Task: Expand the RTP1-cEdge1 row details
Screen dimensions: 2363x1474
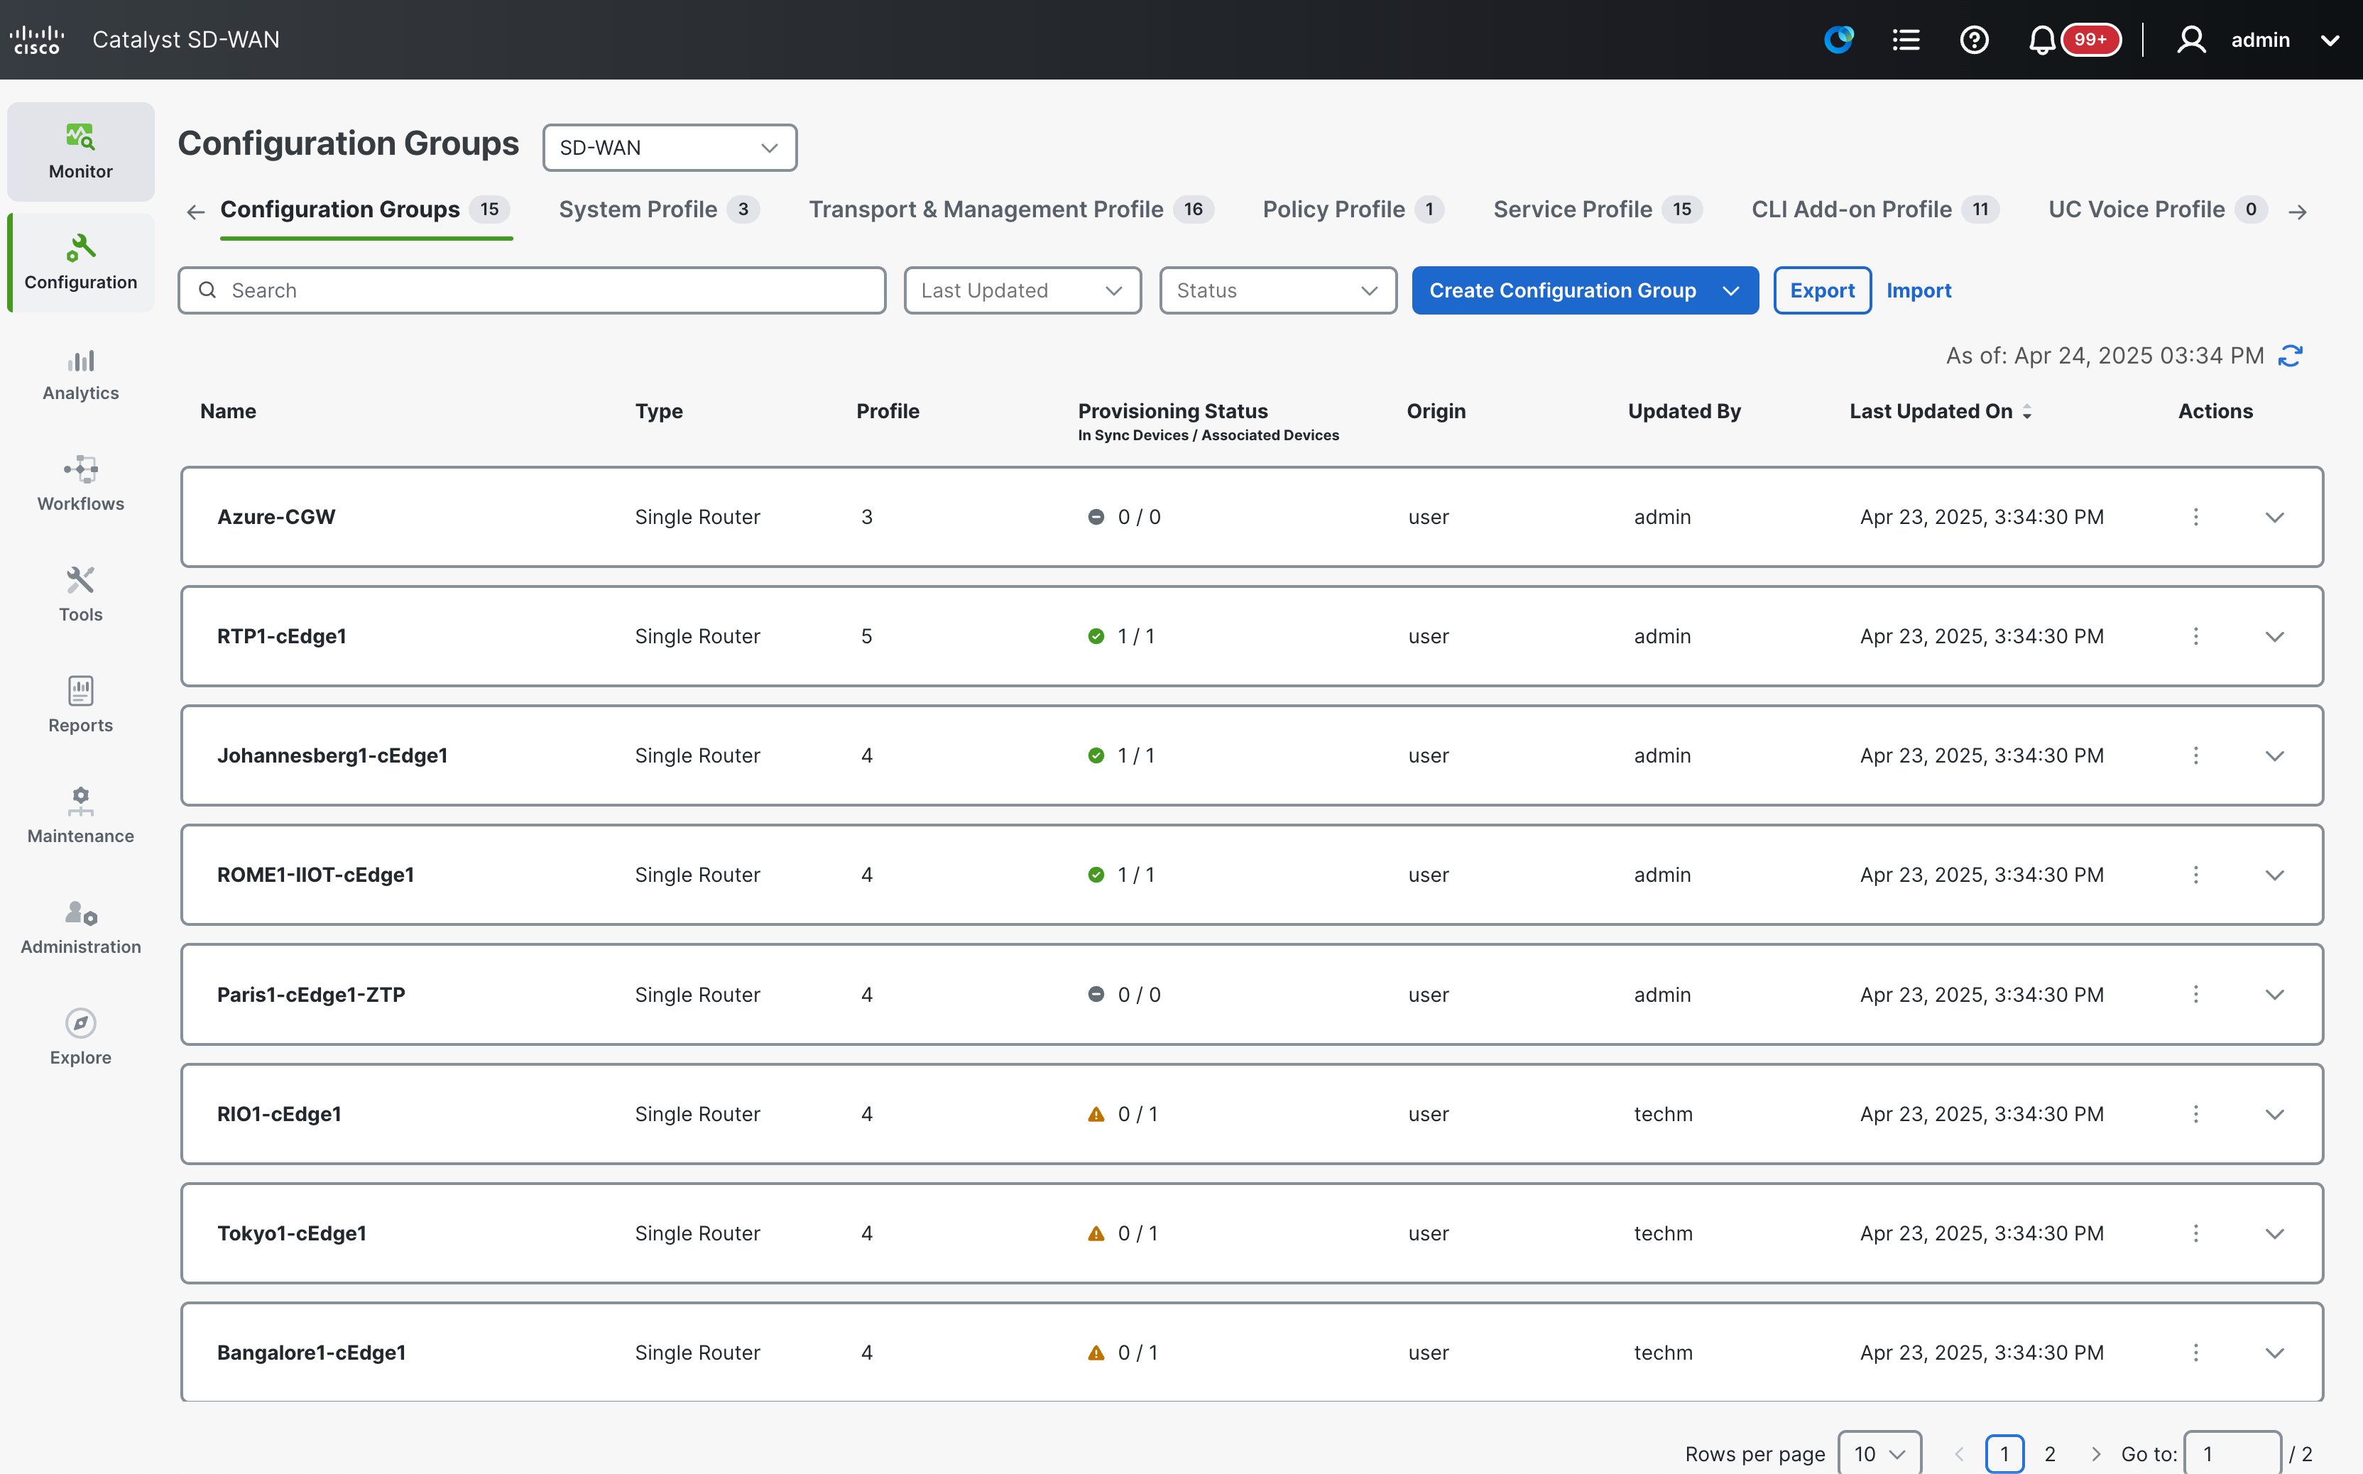Action: pos(2274,638)
